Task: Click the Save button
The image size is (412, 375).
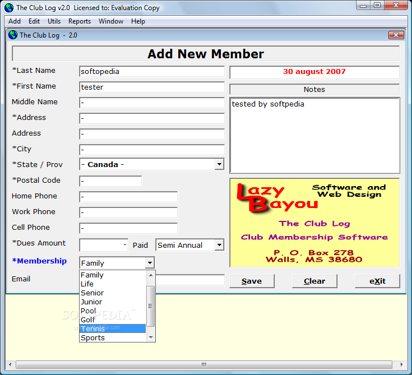Action: click(x=252, y=281)
